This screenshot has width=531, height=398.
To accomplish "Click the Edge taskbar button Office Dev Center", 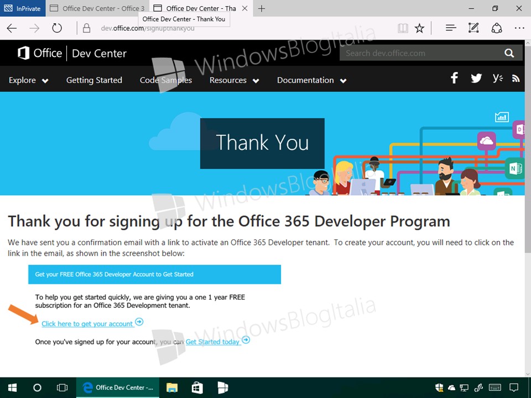I will (117, 387).
